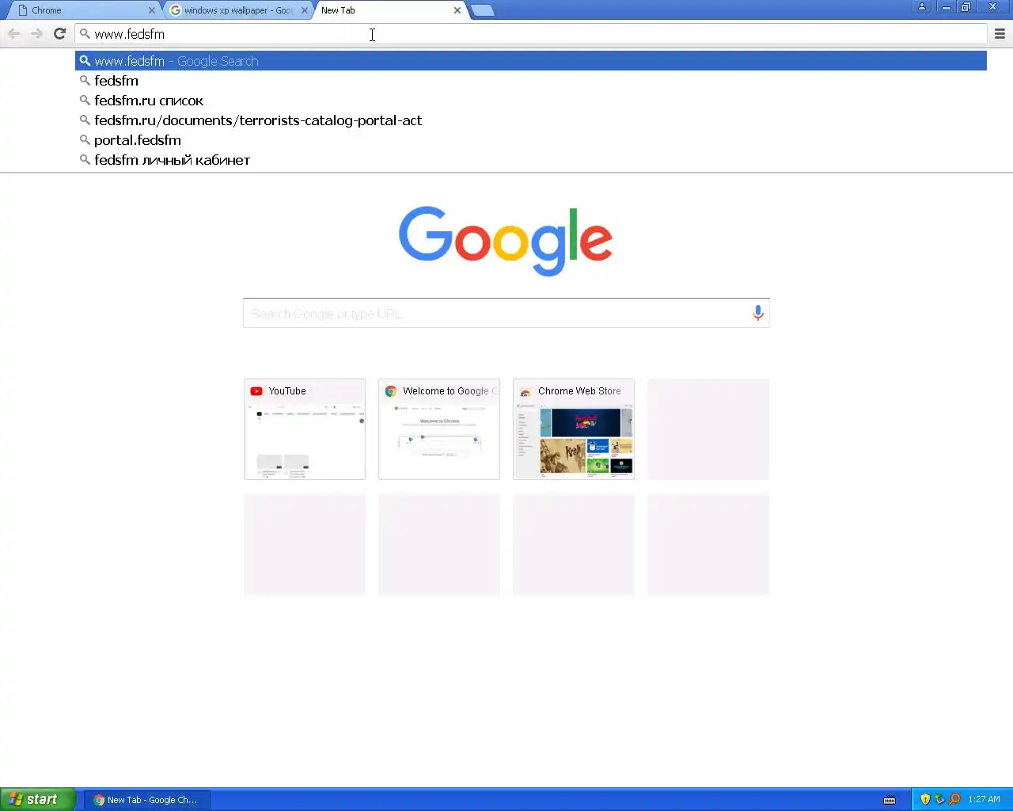
Task: Choose 'fedsfm личный кабинет' suggestion
Action: pos(530,160)
